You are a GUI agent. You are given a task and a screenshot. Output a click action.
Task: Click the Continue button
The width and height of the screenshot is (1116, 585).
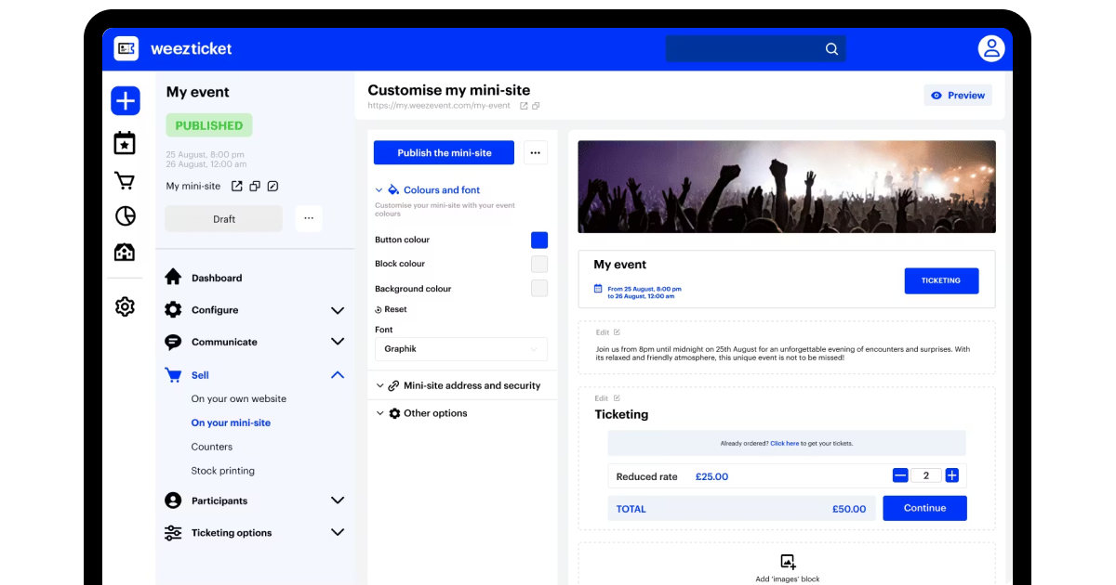924,508
